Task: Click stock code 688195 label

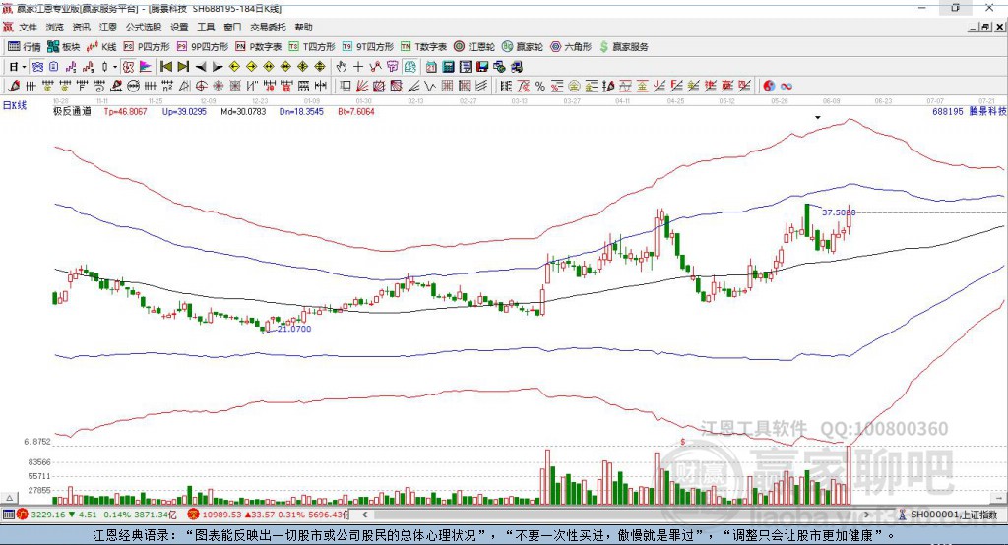Action: click(x=948, y=111)
